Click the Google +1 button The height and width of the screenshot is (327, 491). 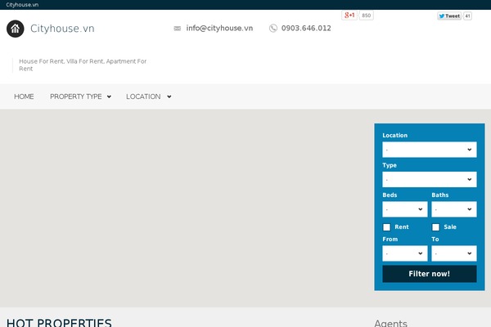pos(349,16)
